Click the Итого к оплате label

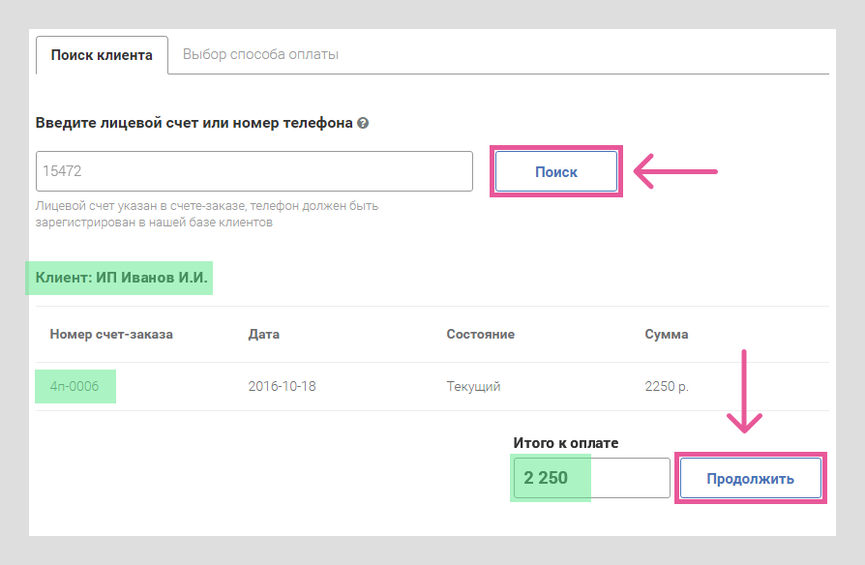click(565, 443)
